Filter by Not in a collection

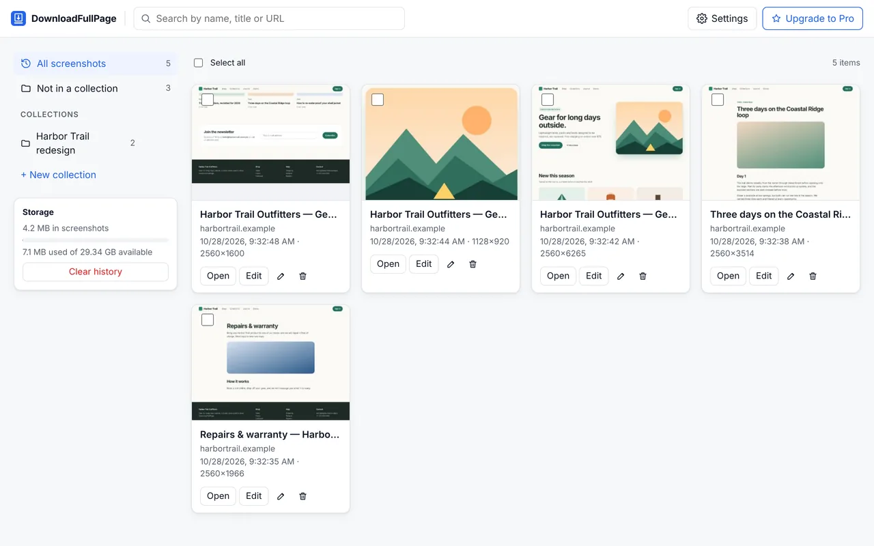[96, 89]
